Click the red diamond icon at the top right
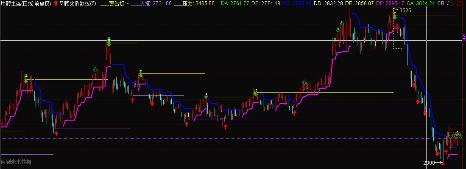The width and height of the screenshot is (466, 169). click(452, 3)
